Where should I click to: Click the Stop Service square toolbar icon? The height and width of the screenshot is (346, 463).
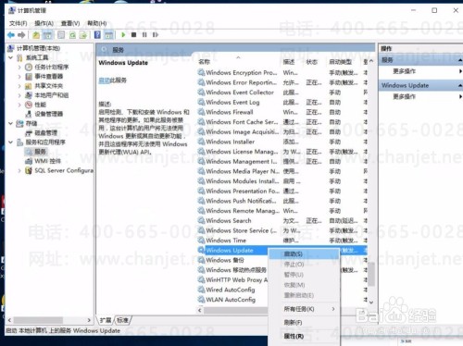click(x=133, y=35)
